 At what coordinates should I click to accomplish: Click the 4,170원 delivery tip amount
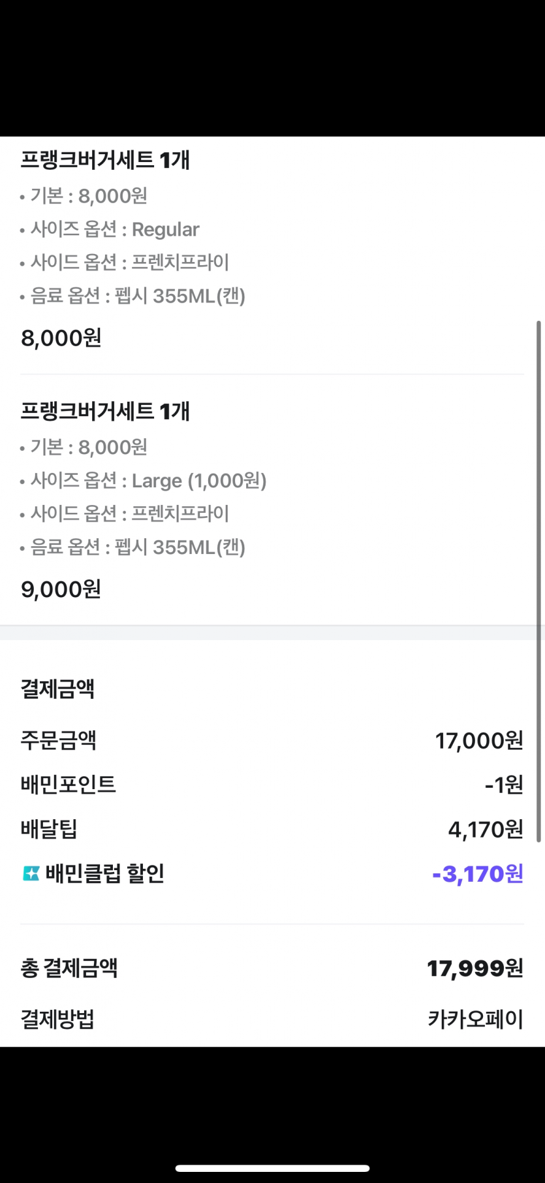485,829
